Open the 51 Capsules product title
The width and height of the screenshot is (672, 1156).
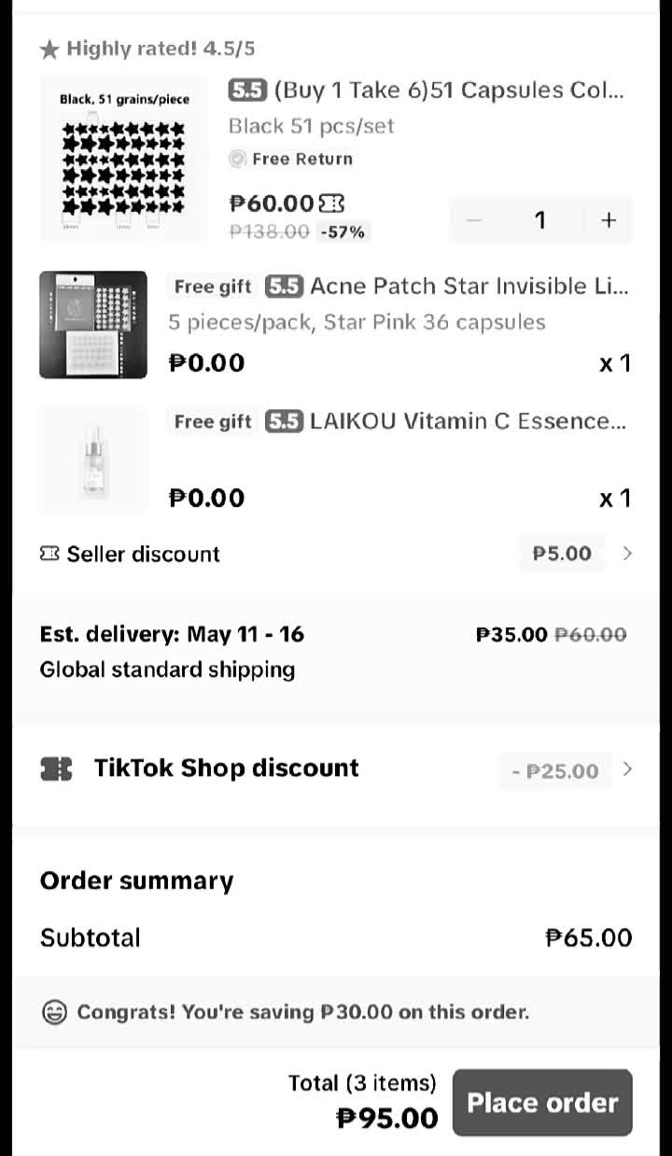[448, 91]
